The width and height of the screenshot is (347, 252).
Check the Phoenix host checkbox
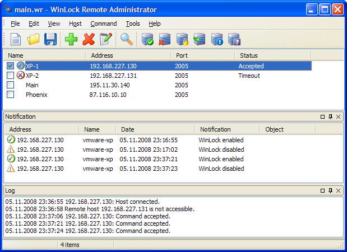pos(11,95)
